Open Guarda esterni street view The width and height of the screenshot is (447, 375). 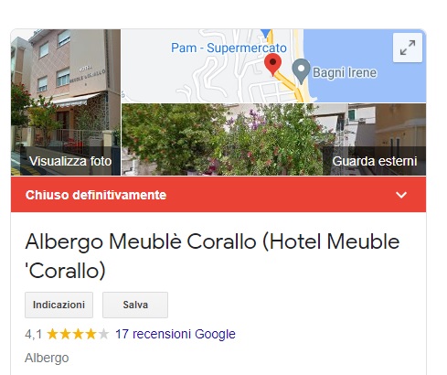pos(375,161)
